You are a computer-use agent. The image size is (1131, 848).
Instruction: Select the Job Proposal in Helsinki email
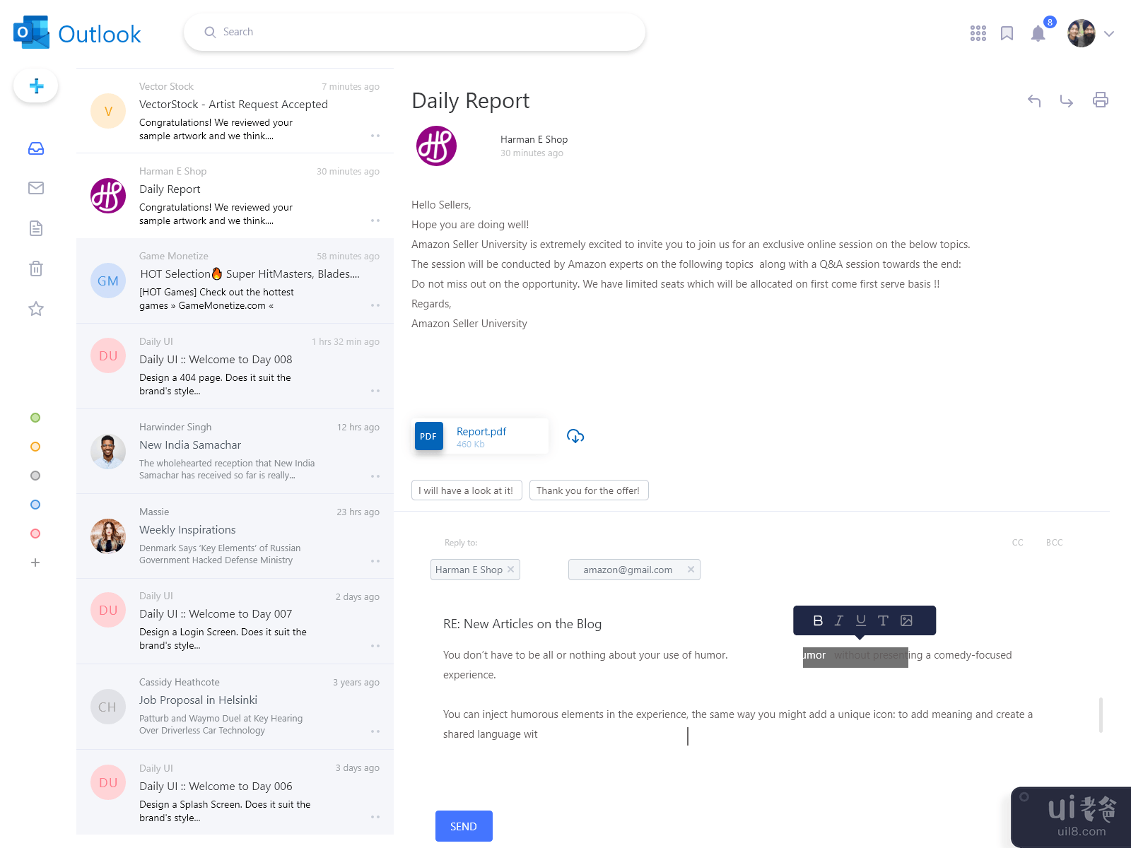[x=235, y=707]
